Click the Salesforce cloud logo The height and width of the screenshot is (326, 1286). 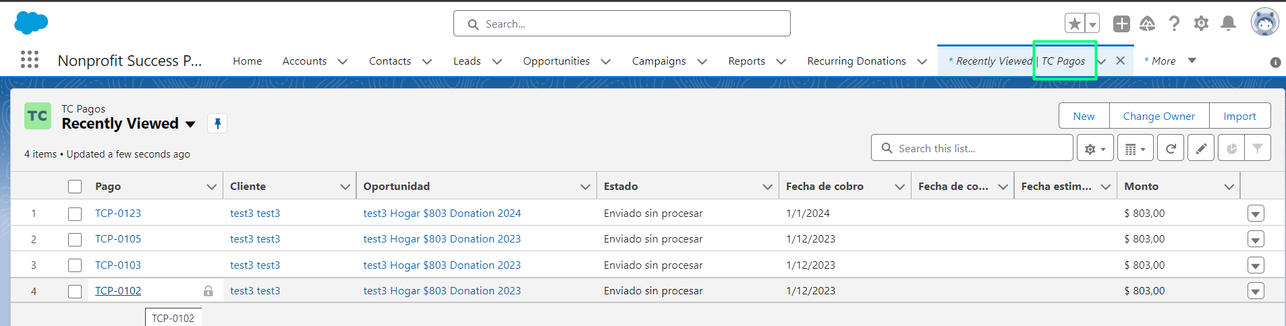click(31, 23)
